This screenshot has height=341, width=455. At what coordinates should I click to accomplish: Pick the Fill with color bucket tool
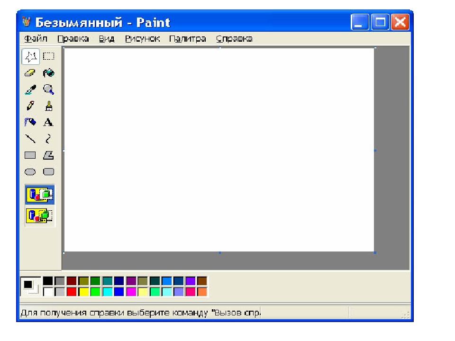pos(48,73)
